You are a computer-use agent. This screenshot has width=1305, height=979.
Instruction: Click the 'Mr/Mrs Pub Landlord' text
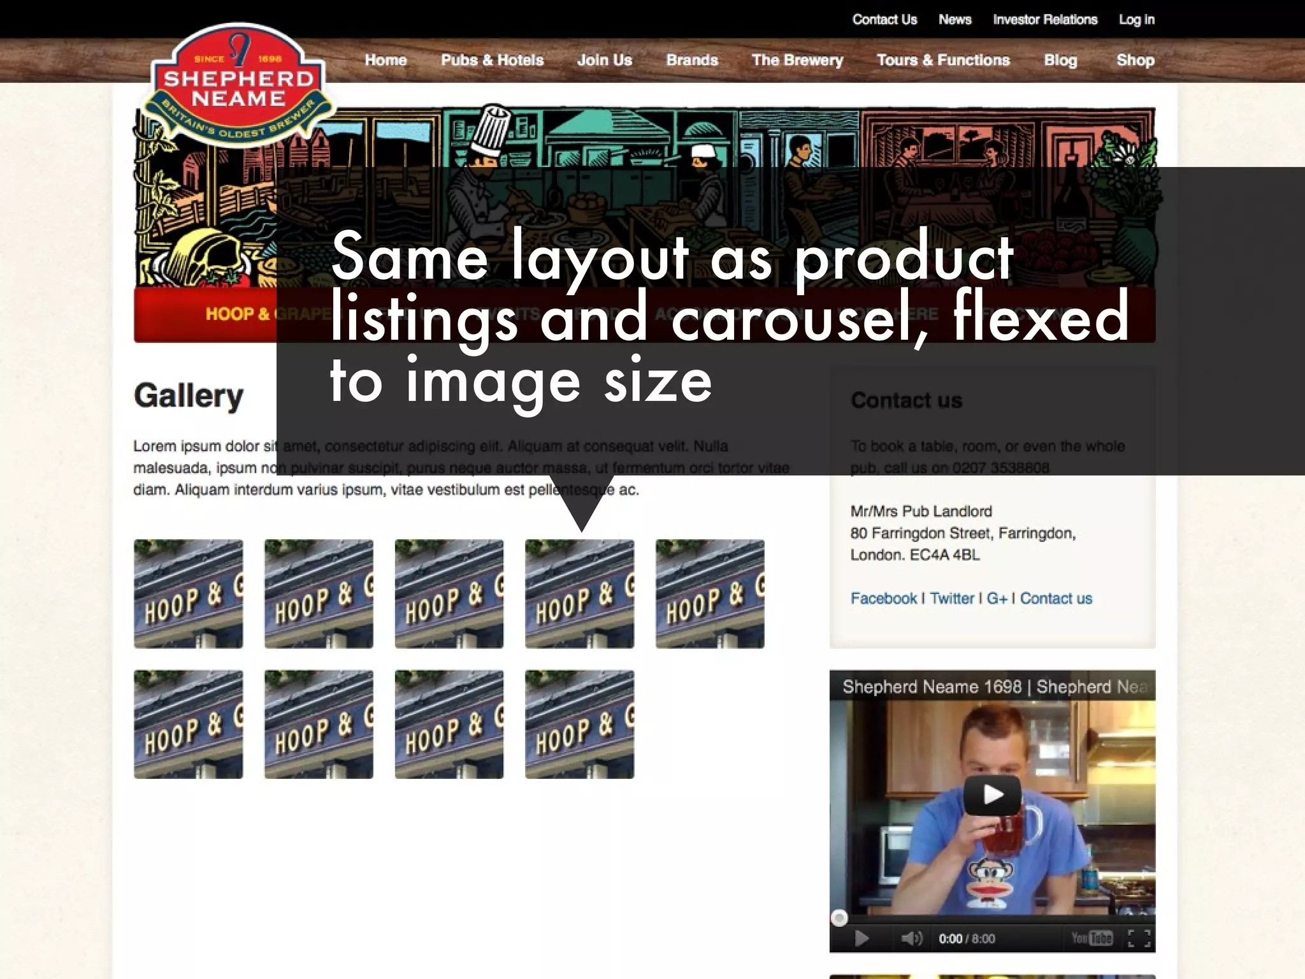tap(921, 511)
